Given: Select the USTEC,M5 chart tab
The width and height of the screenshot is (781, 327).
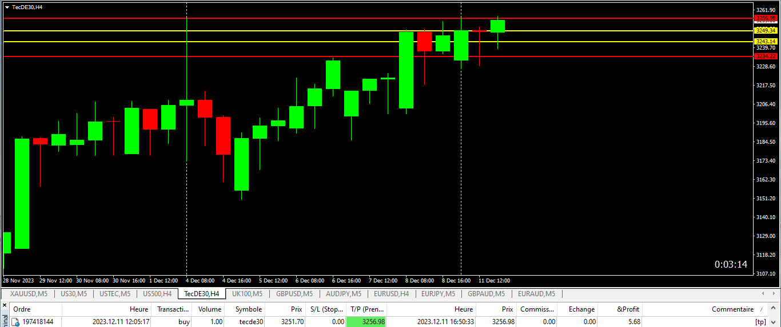Looking at the screenshot, I should point(114,294).
